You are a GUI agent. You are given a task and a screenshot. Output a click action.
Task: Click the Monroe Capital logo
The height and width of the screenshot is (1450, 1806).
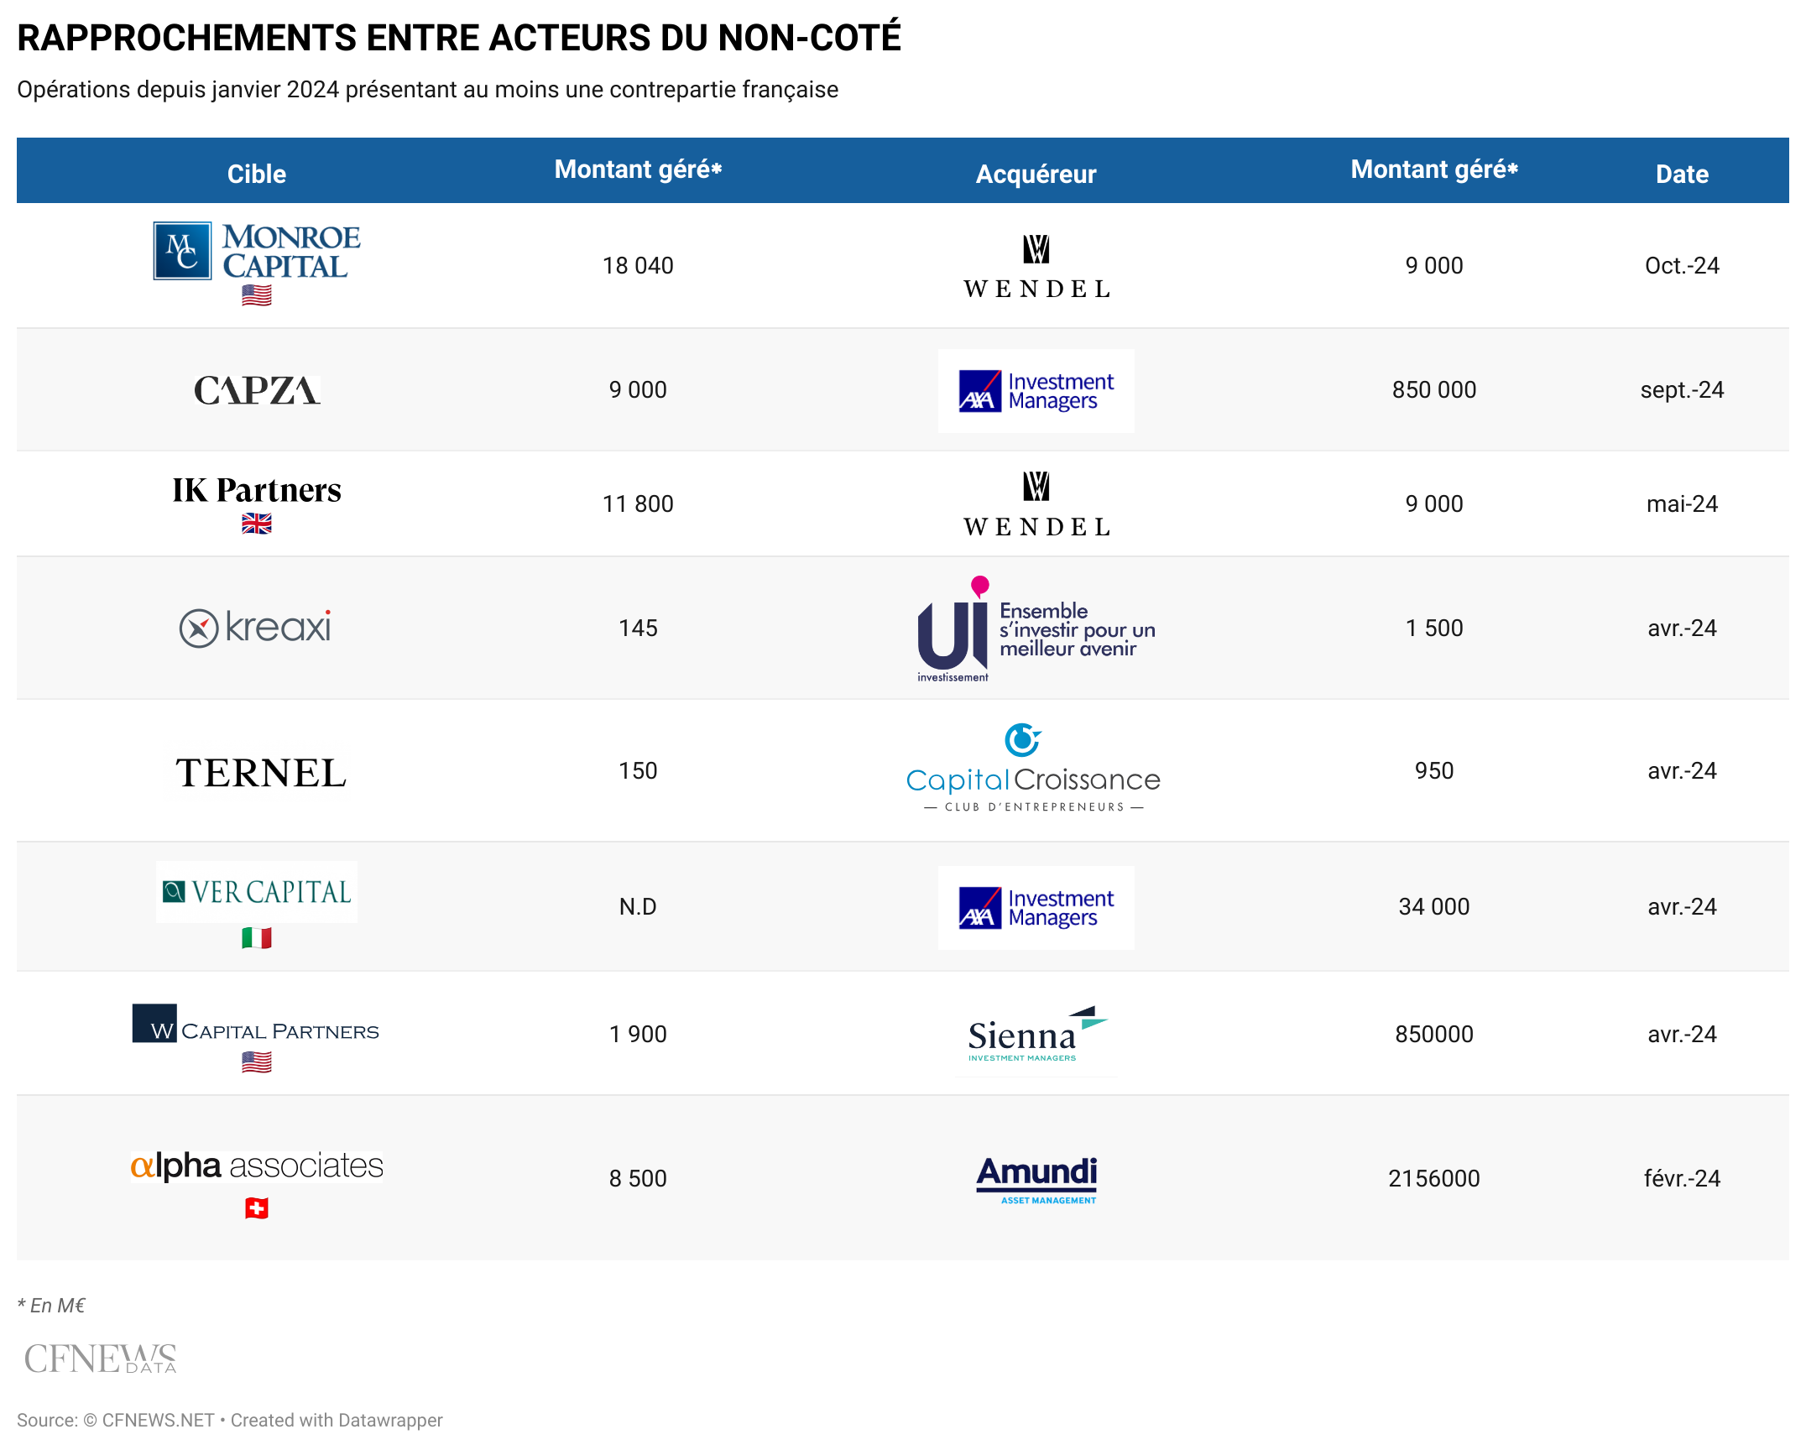click(257, 251)
